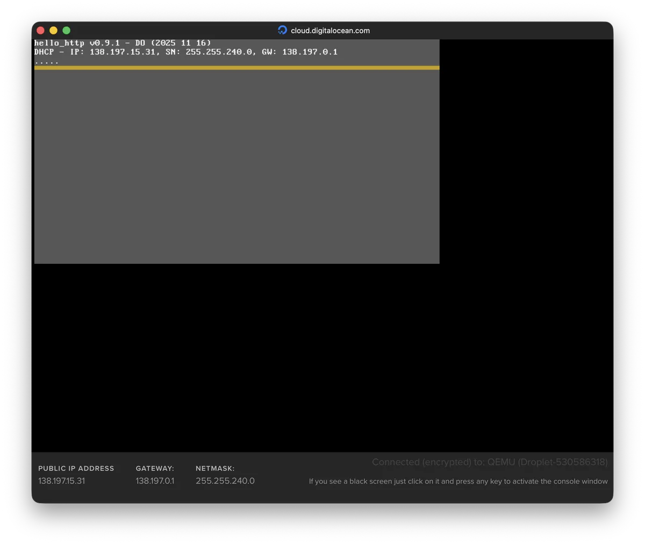Click the PUBLIC IP ADDRESS label
This screenshot has width=645, height=545.
76,468
